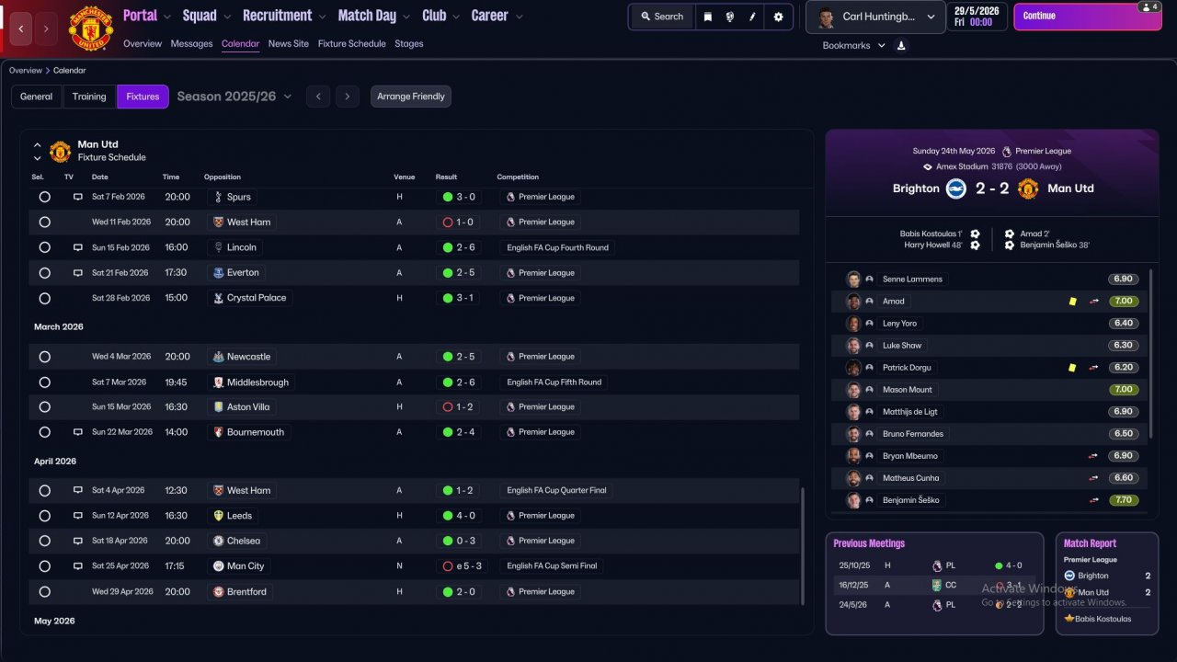Go forward with the right arrow navigation button

pyautogui.click(x=47, y=29)
